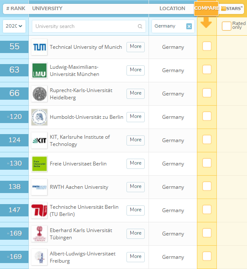Open Freie Universitaet Berlin link

pos(78,164)
